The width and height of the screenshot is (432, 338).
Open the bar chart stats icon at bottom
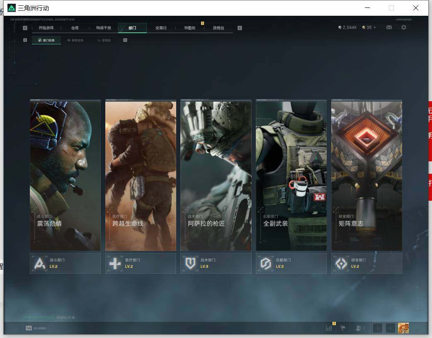(329, 328)
